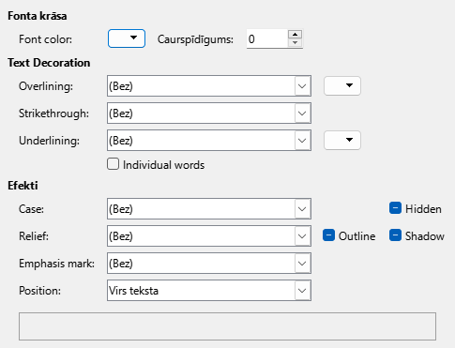455x348 pixels.
Task: Click the Font color label
Action: [x=45, y=39]
